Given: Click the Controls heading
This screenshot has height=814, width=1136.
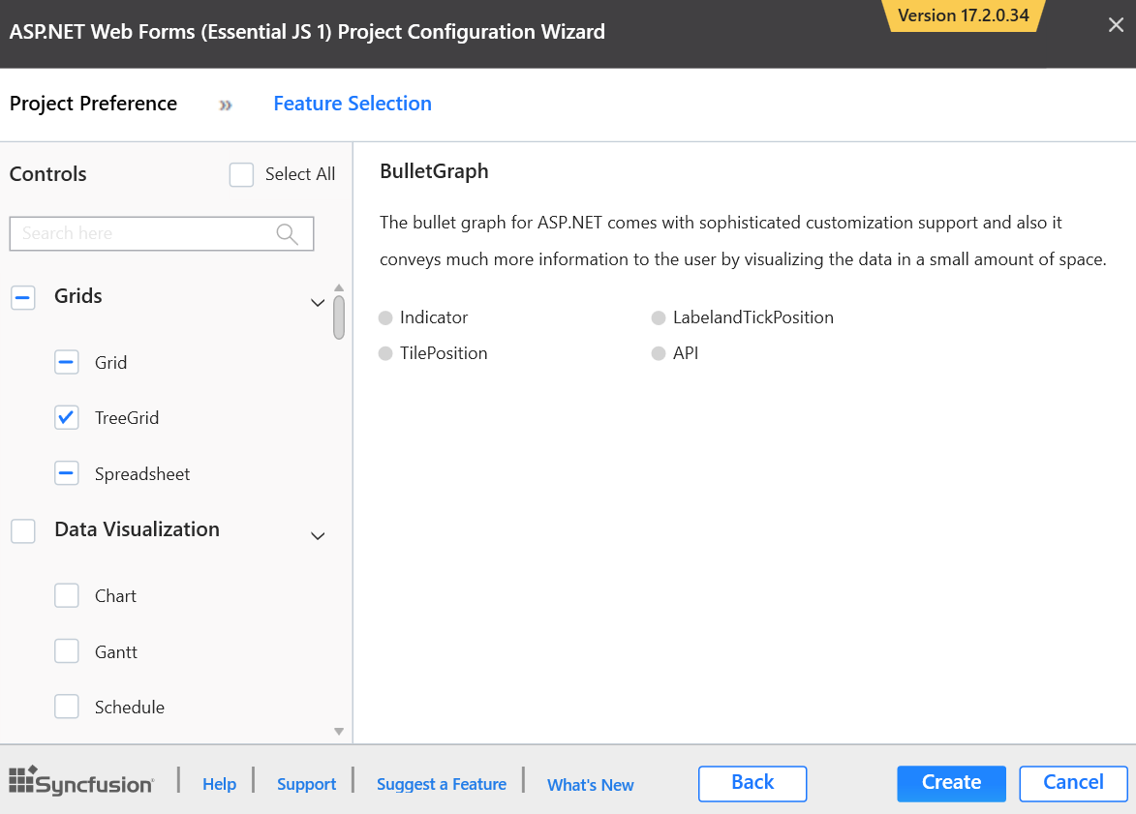Looking at the screenshot, I should 47,174.
